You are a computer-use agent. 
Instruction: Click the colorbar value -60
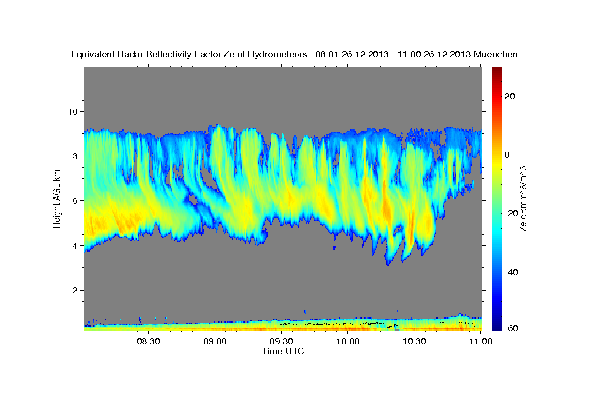pos(510,328)
